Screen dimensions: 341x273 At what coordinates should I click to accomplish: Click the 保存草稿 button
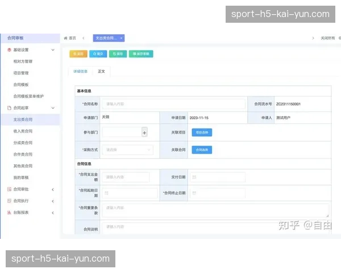(x=141, y=54)
